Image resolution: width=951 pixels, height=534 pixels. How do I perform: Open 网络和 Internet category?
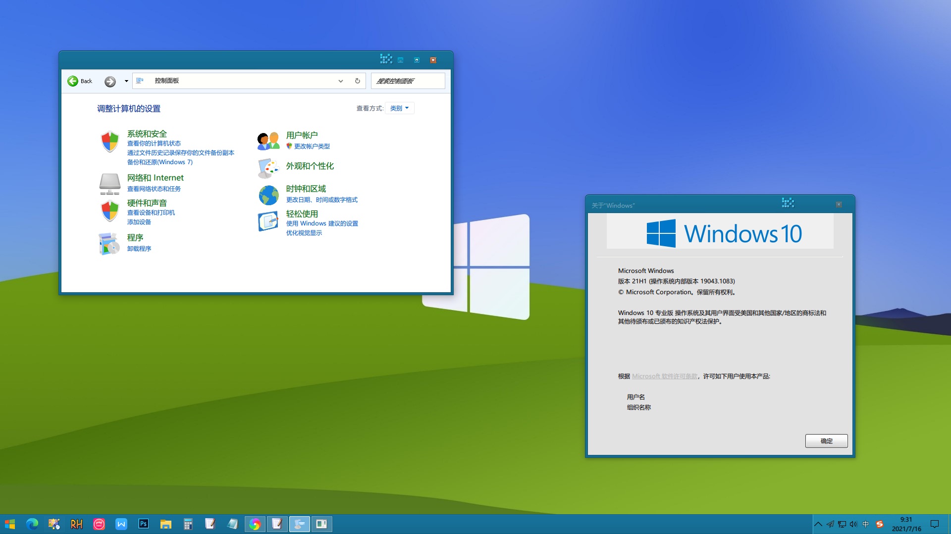[x=155, y=178]
